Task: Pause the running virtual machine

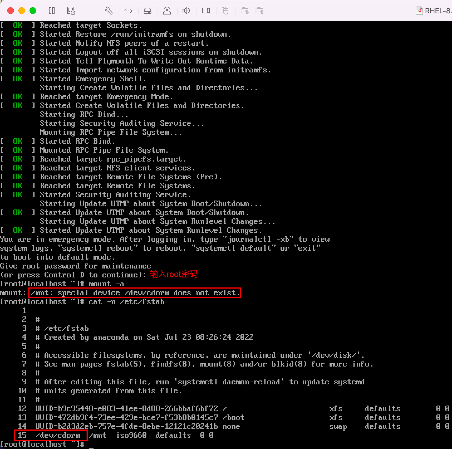Action: tap(52, 11)
